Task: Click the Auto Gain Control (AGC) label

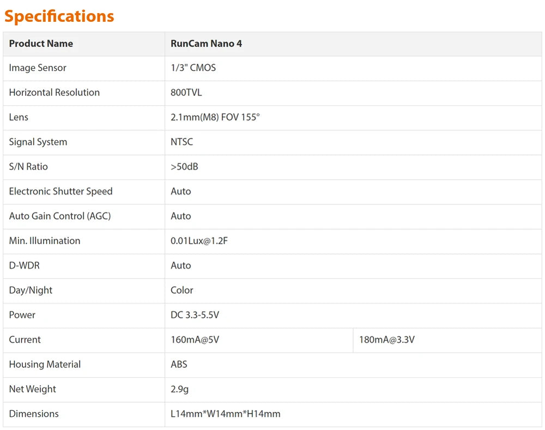Action: click(59, 216)
